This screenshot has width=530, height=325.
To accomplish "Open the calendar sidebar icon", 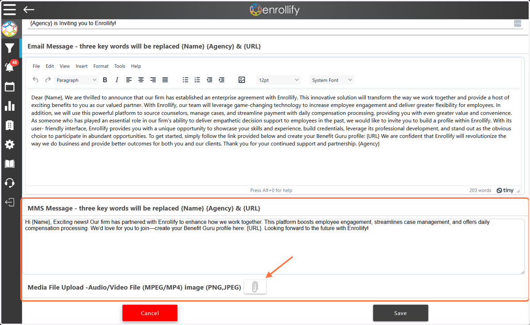I will (x=10, y=87).
